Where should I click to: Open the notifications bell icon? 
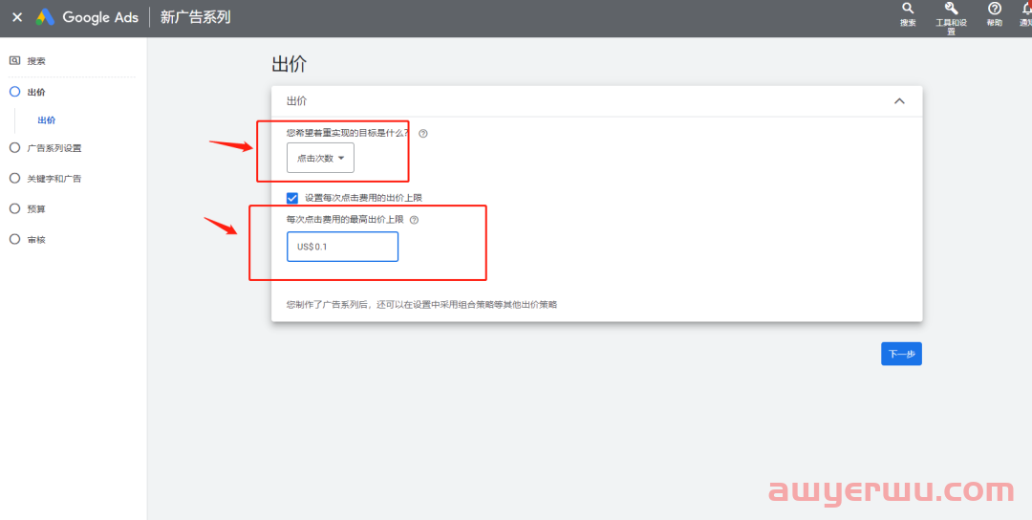[1026, 9]
